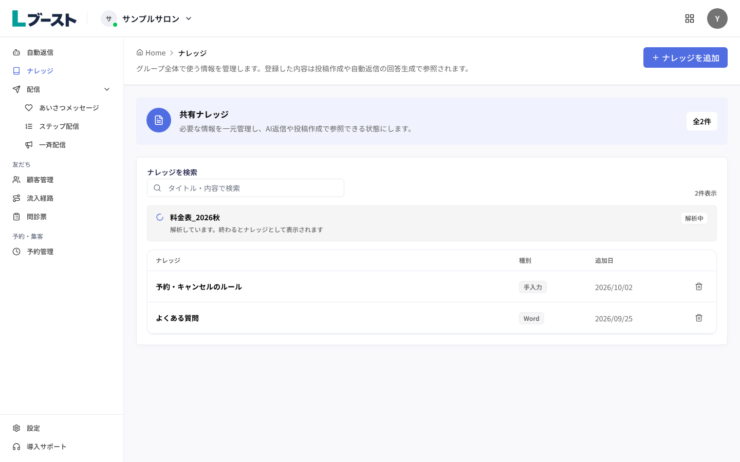Click the 問診票 clipboard icon
740x462 pixels.
(x=16, y=217)
